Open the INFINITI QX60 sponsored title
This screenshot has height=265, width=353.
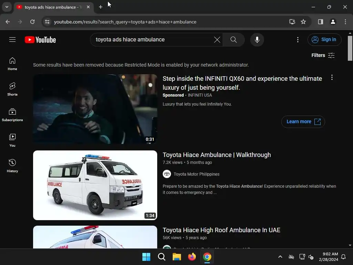[x=242, y=83]
